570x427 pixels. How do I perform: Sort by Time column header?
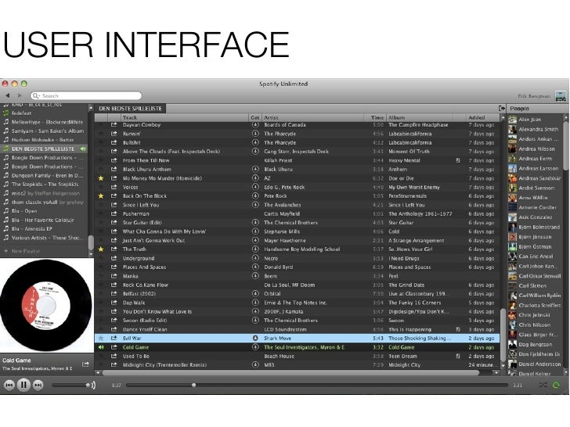(x=375, y=117)
